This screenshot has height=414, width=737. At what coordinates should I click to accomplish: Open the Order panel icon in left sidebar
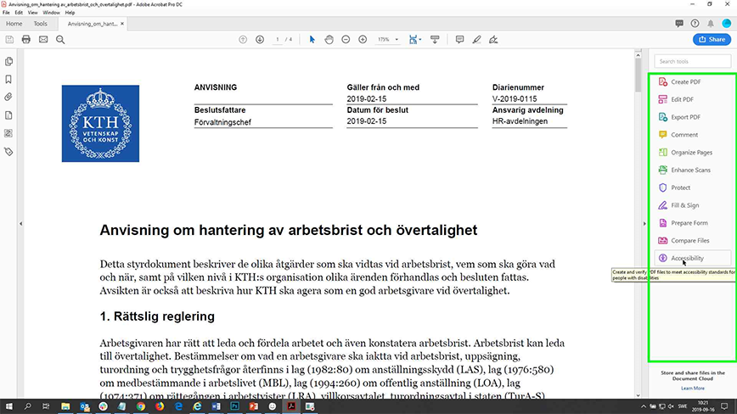tap(8, 133)
